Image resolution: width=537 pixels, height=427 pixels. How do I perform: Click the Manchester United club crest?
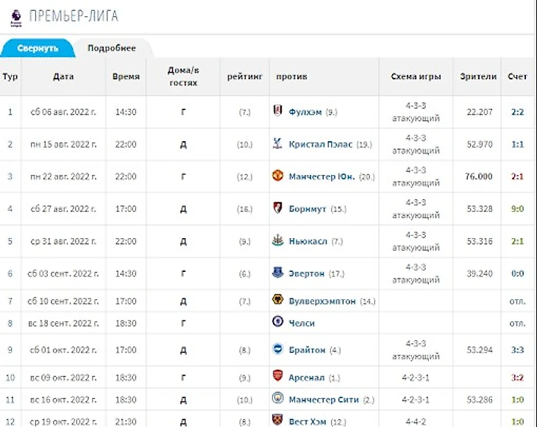277,176
